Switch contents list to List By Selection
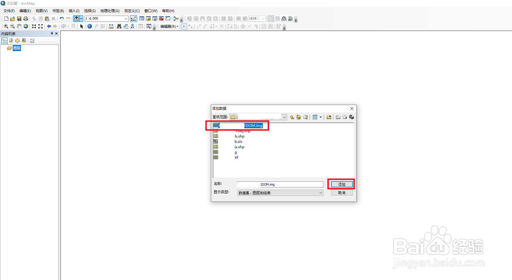The width and height of the screenshot is (512, 280). pyautogui.click(x=24, y=41)
